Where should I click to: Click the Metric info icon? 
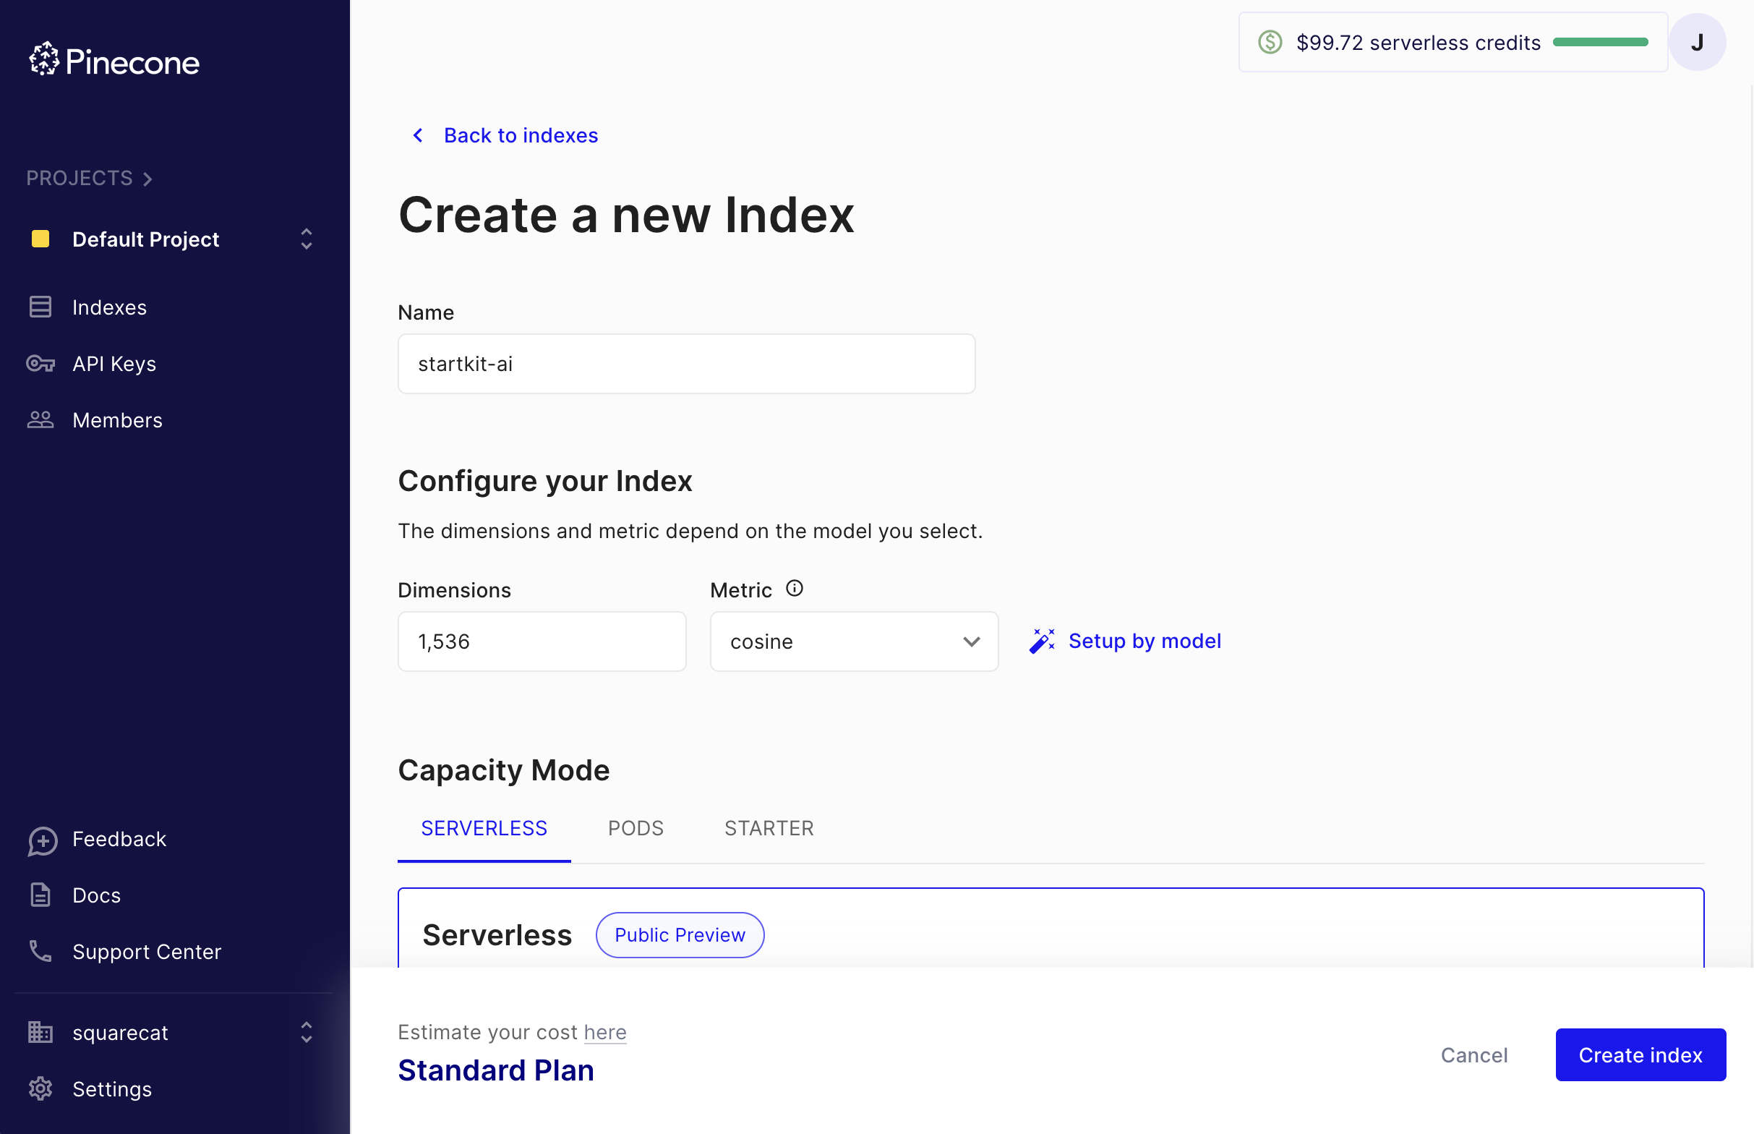point(795,589)
